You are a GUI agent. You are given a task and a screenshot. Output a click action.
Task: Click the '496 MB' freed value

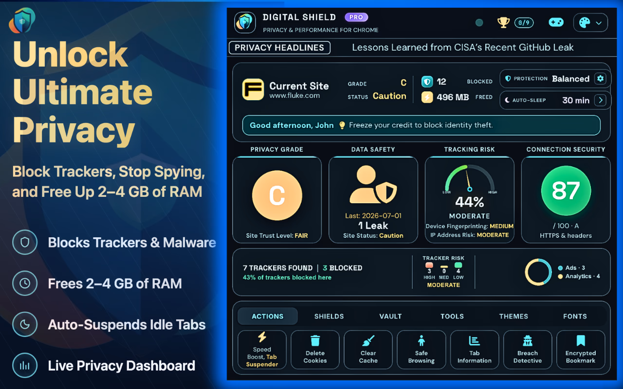pos(453,97)
